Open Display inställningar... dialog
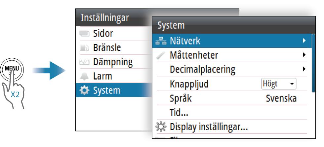The height and width of the screenshot is (147, 324). 232,127
